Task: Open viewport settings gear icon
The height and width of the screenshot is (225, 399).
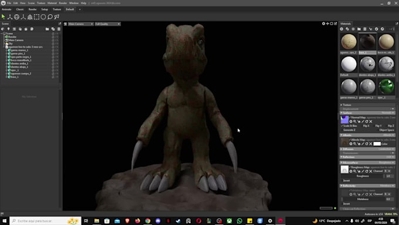Action: (x=323, y=23)
